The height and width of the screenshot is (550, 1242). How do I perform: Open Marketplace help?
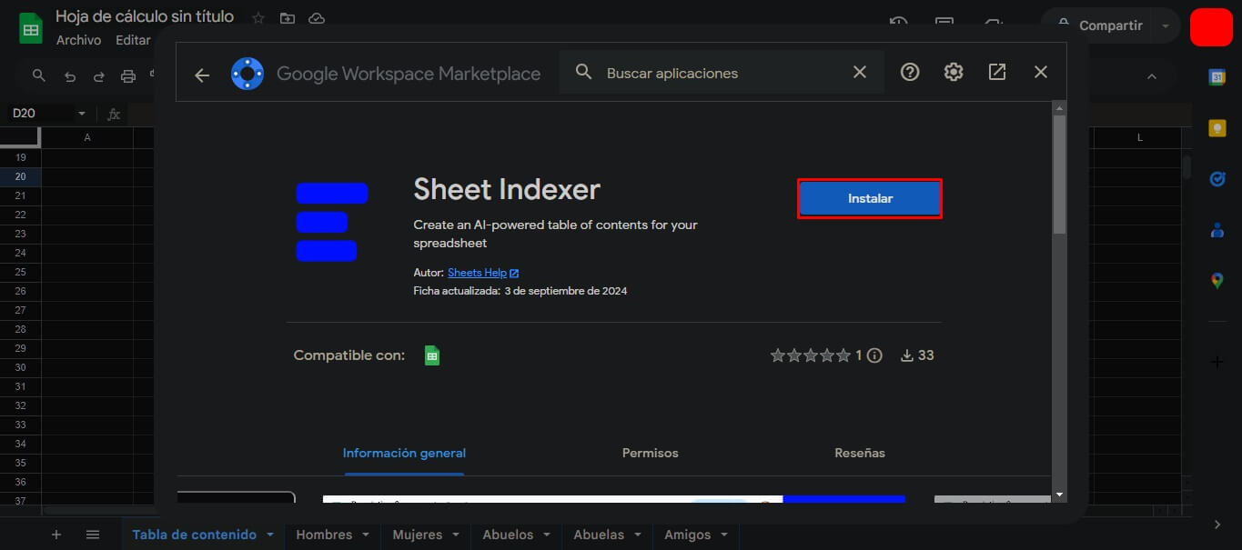[910, 73]
